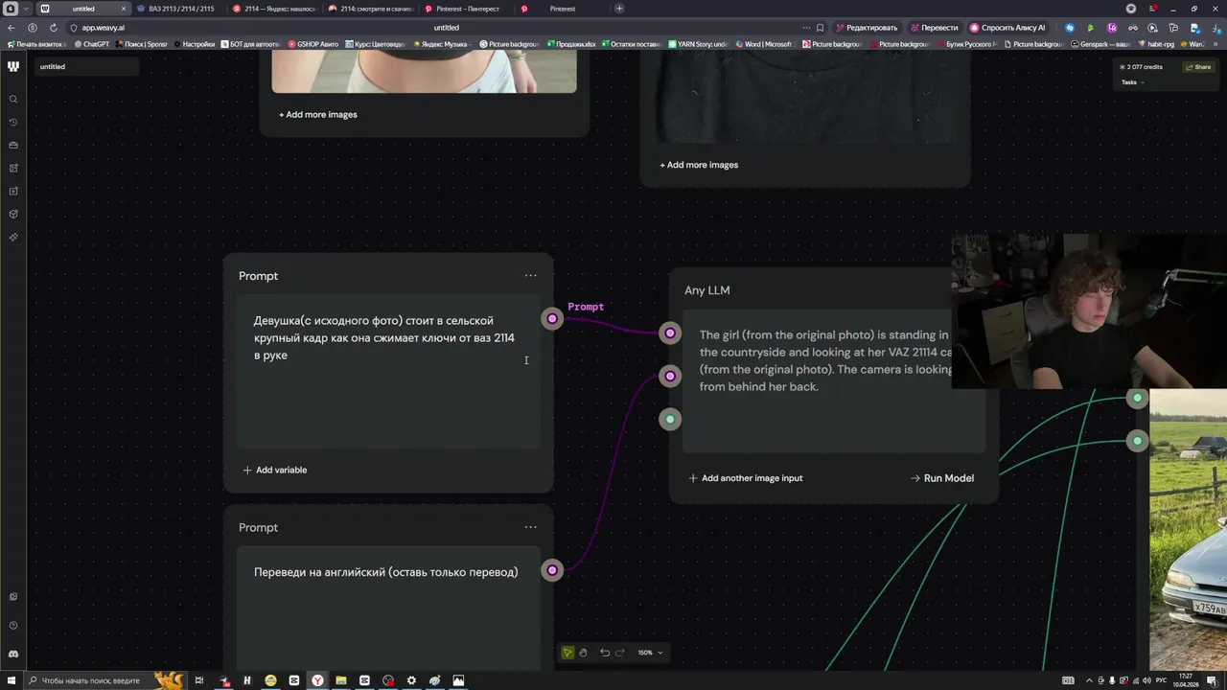Select green image input connector of Any LLM
The height and width of the screenshot is (690, 1227).
pos(670,419)
